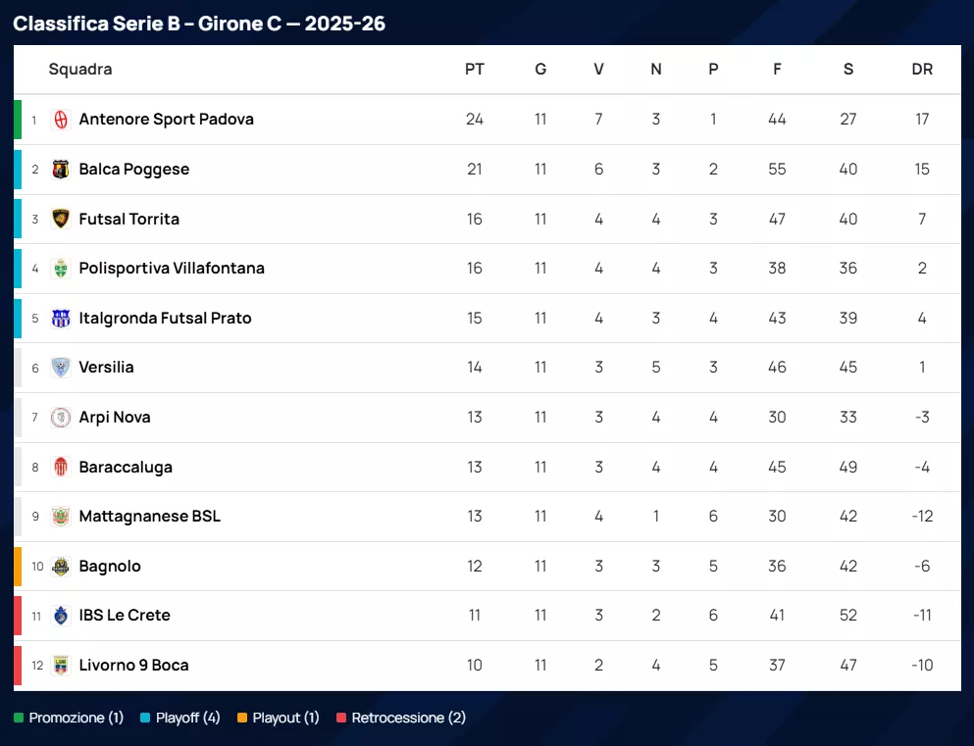Viewport: 974px width, 746px height.
Task: Click the Futsal Torrita crest icon
Action: [x=61, y=219]
